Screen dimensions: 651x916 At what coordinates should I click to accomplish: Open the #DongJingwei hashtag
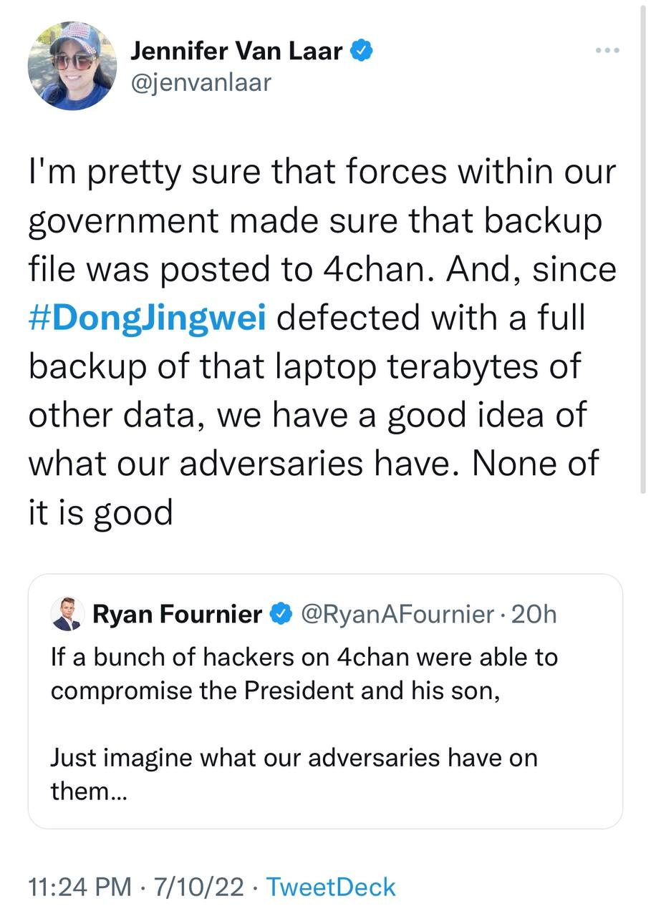[148, 318]
